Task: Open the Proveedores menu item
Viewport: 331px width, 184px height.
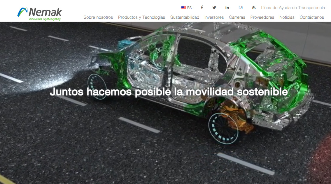Action: 262,17
